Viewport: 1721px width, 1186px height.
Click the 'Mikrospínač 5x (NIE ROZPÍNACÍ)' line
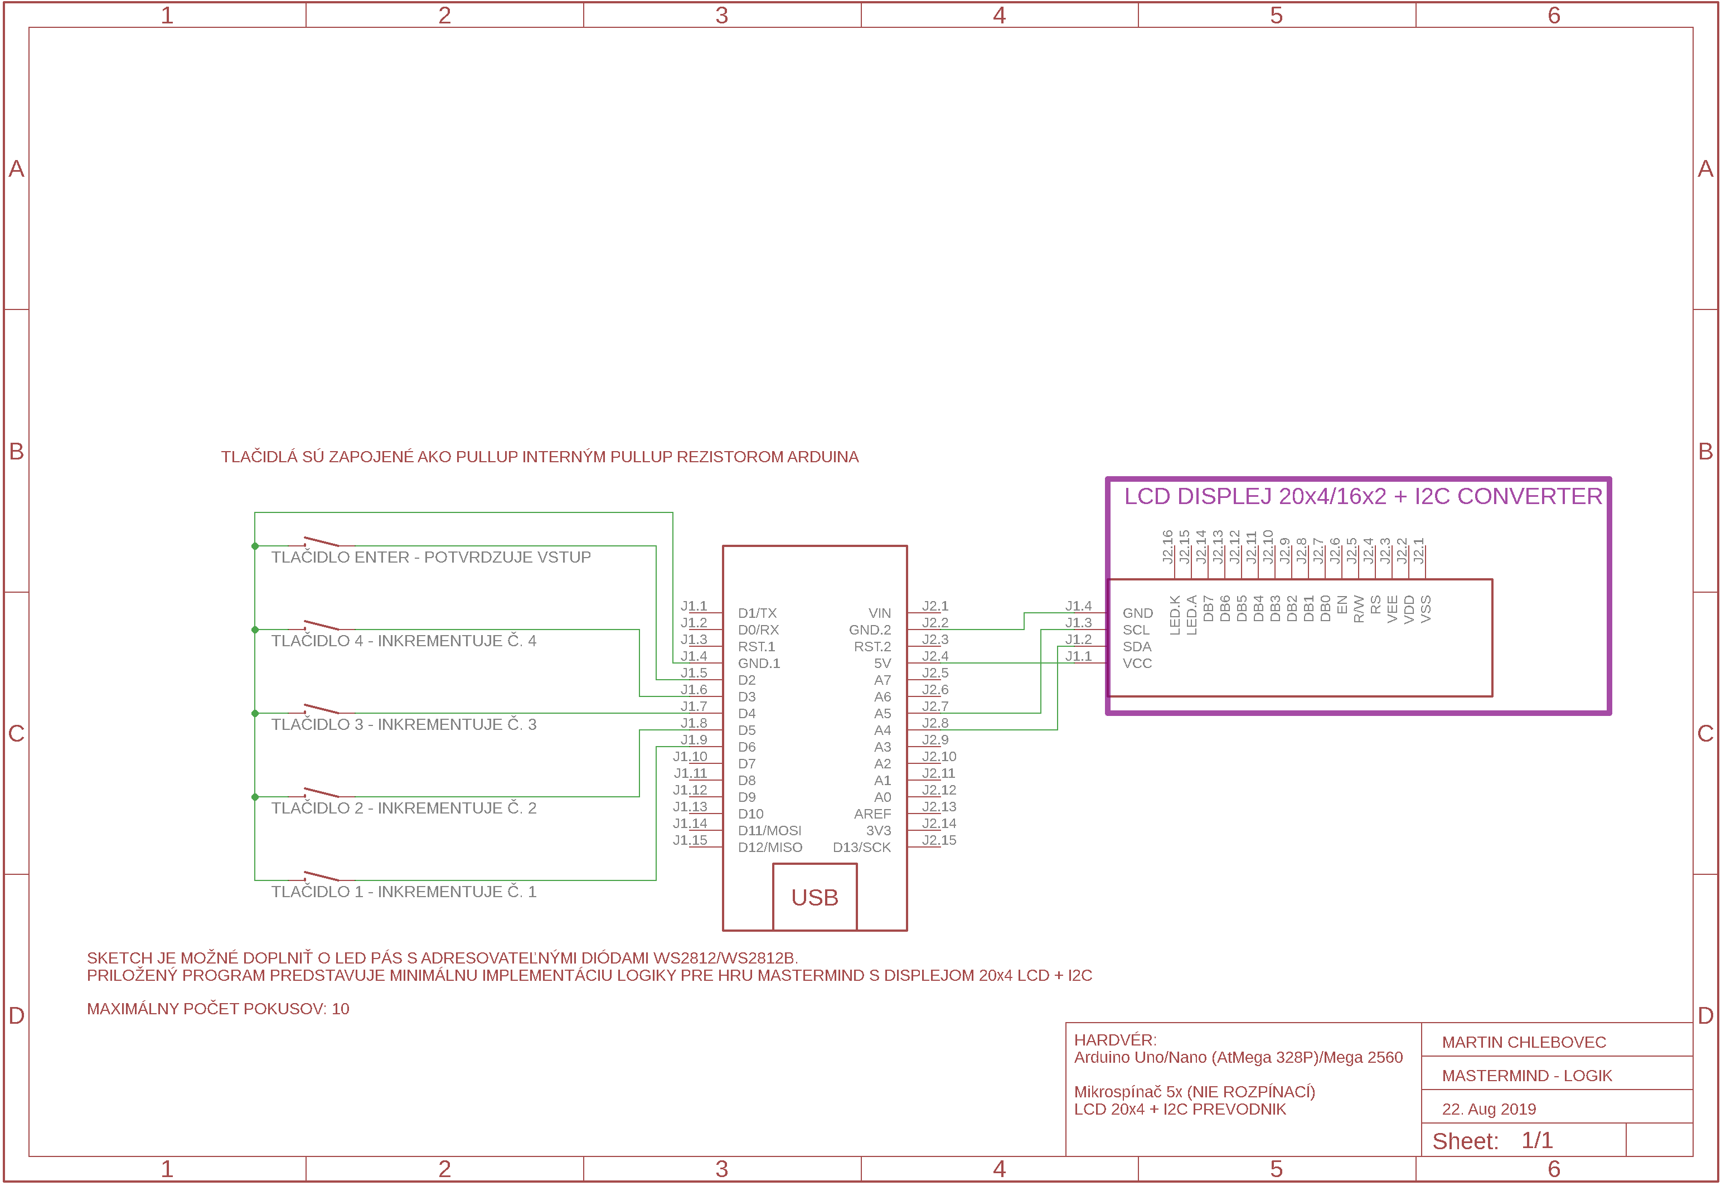coord(1194,1092)
